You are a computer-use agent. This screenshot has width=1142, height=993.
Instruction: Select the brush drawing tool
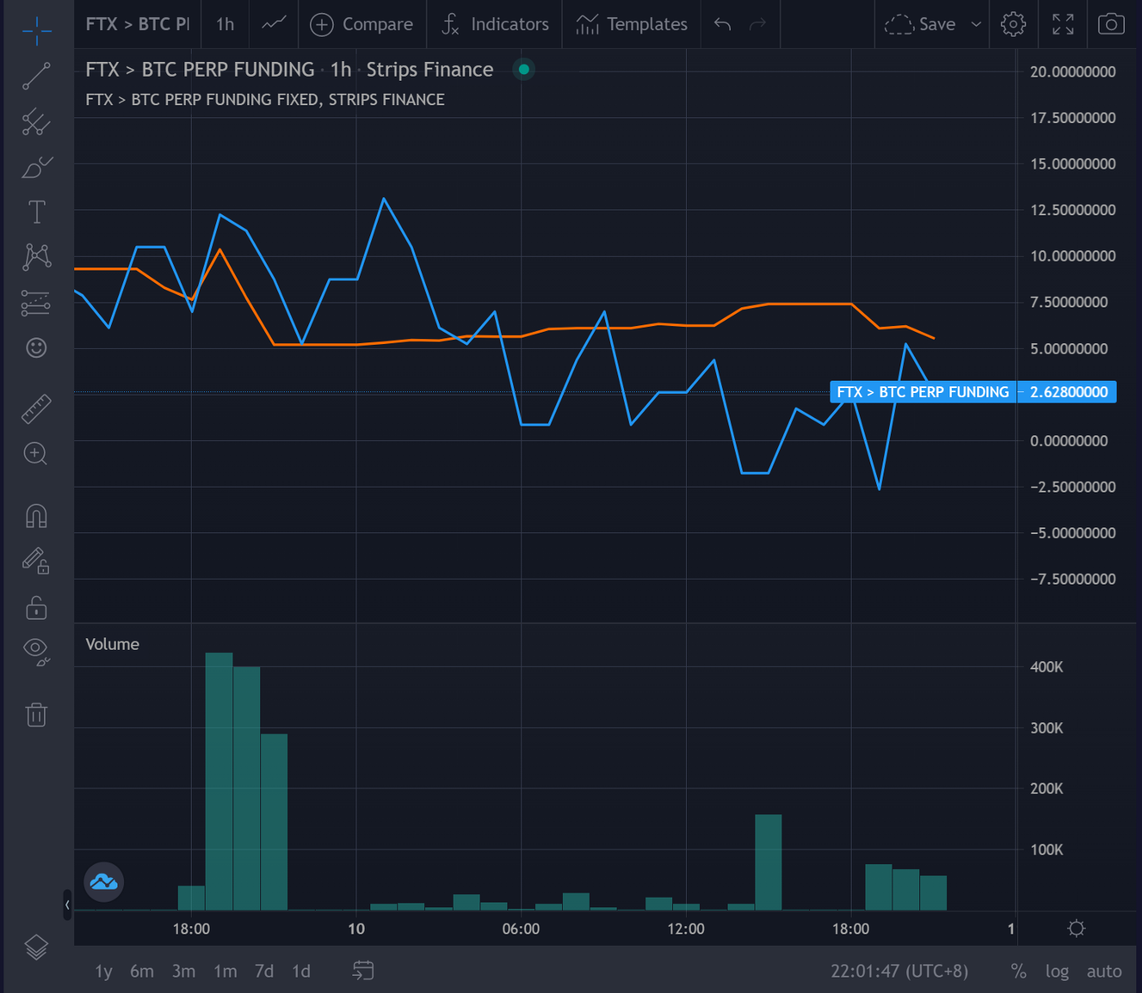click(36, 167)
